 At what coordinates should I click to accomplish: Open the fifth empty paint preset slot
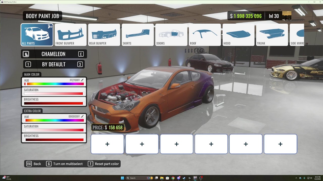(246, 144)
